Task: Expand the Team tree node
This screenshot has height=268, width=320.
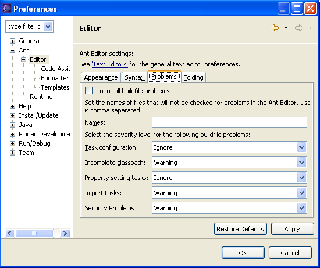Action: click(12, 153)
